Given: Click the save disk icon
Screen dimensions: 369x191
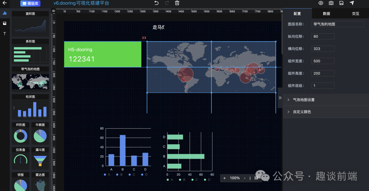Looking at the screenshot, I should click(341, 3).
